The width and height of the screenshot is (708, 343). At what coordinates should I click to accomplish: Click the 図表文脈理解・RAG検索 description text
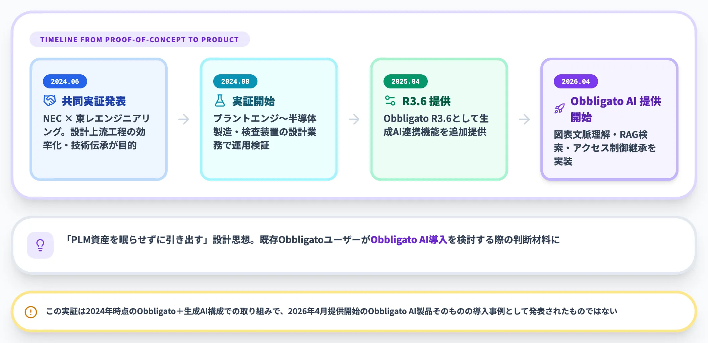605,148
